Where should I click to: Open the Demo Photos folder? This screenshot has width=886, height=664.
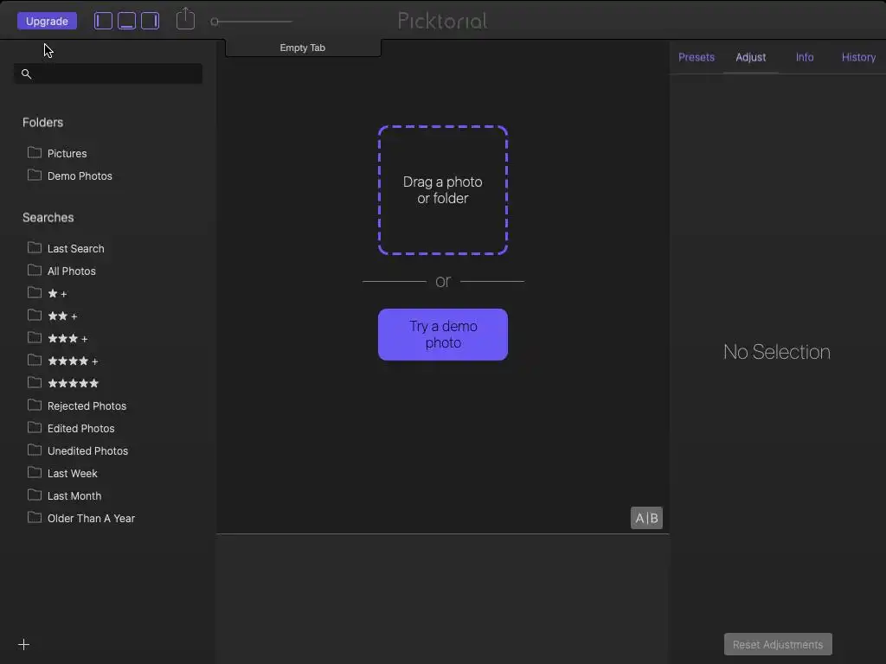[x=80, y=176]
